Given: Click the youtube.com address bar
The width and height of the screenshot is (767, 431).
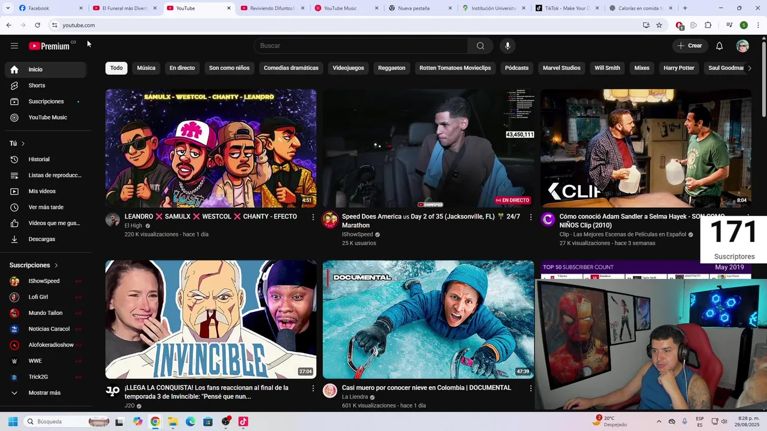Looking at the screenshot, I should tap(345, 25).
